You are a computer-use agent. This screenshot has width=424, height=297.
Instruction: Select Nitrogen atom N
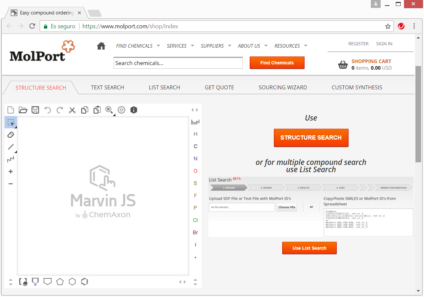coord(196,159)
